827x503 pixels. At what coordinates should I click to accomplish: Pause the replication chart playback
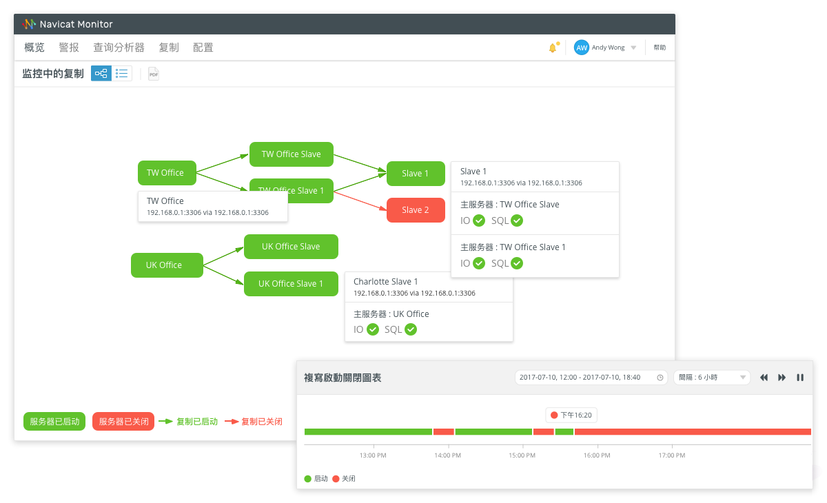coord(800,378)
